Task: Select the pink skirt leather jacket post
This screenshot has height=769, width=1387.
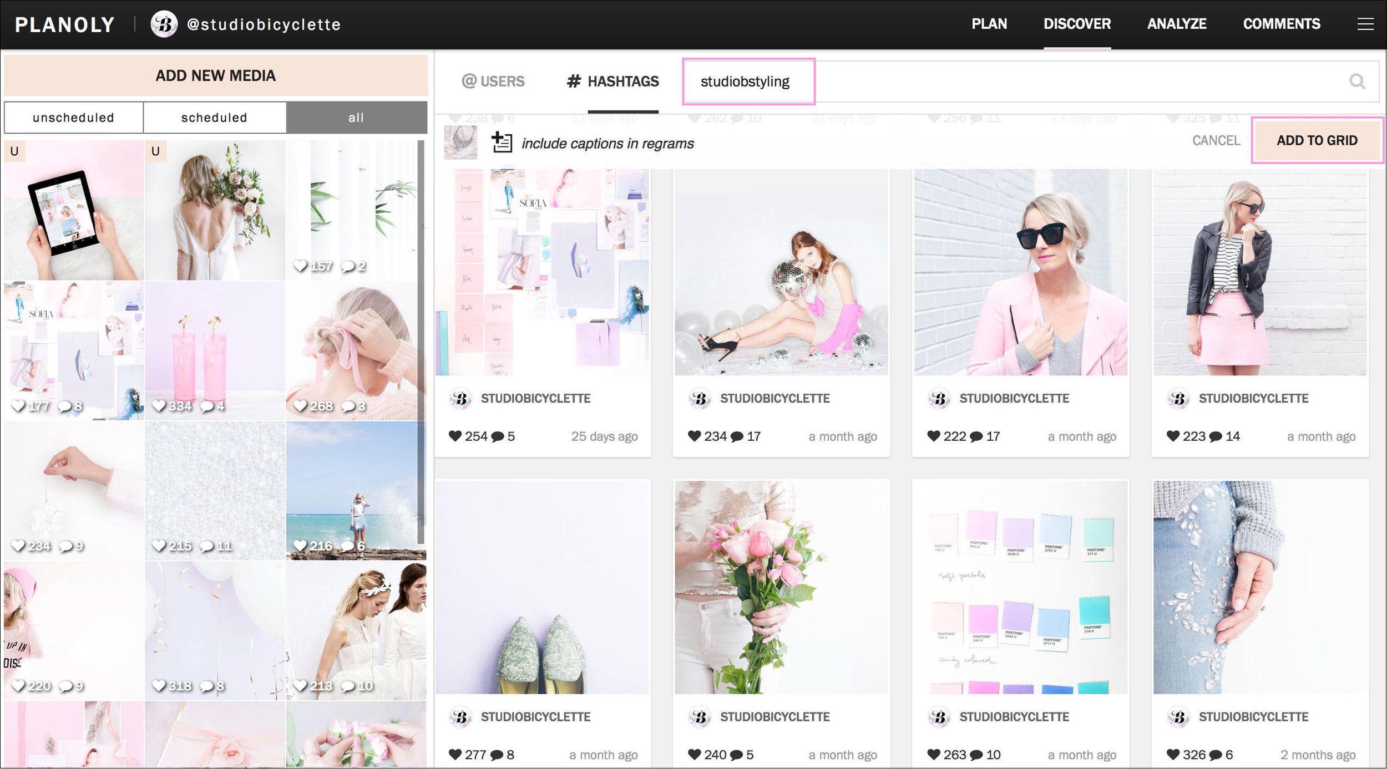Action: (x=1260, y=272)
